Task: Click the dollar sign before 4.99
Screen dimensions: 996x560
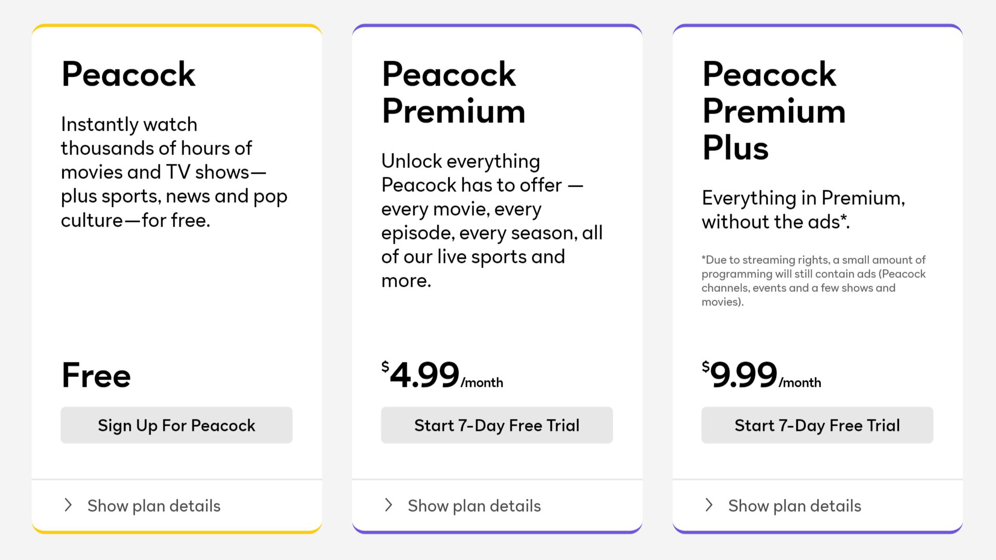Action: (385, 367)
